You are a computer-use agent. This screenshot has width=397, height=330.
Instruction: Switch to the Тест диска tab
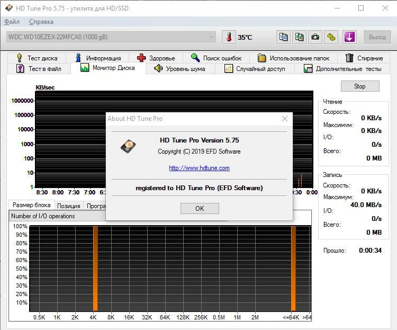37,58
